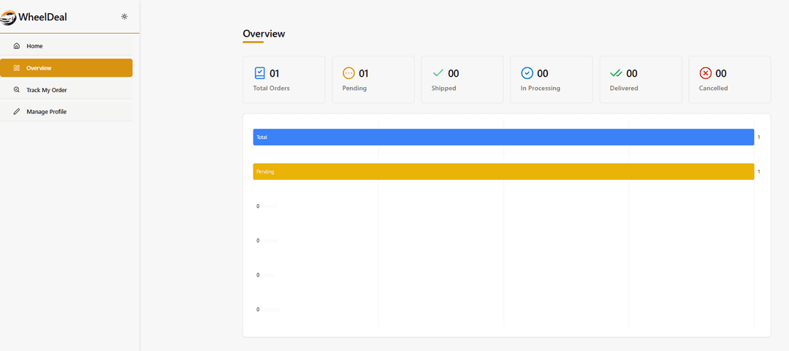Screen dimensions: 789x351
Task: Toggle the light/dark theme sun icon
Action: 124,16
